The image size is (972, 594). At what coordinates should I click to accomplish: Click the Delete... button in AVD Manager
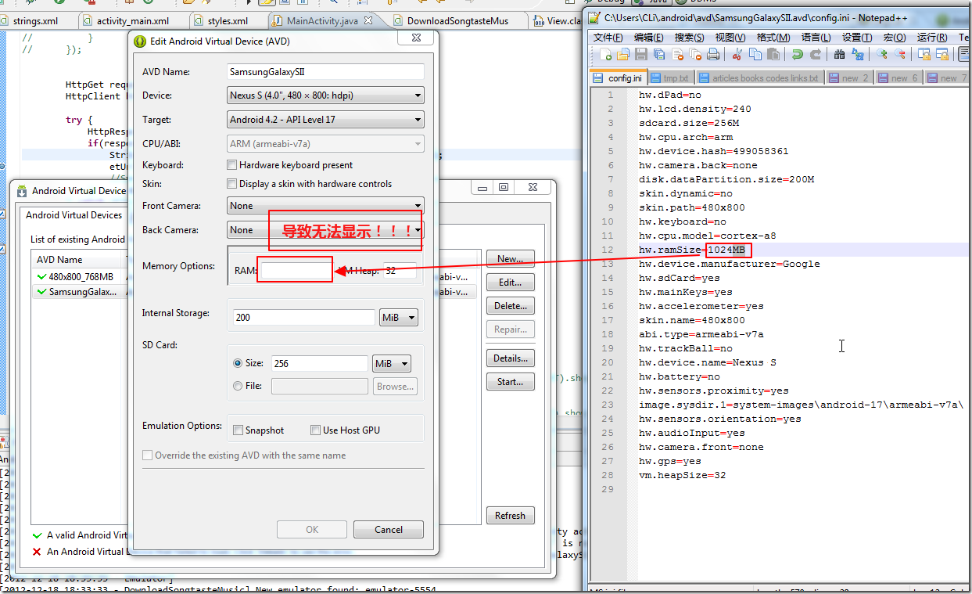(510, 306)
